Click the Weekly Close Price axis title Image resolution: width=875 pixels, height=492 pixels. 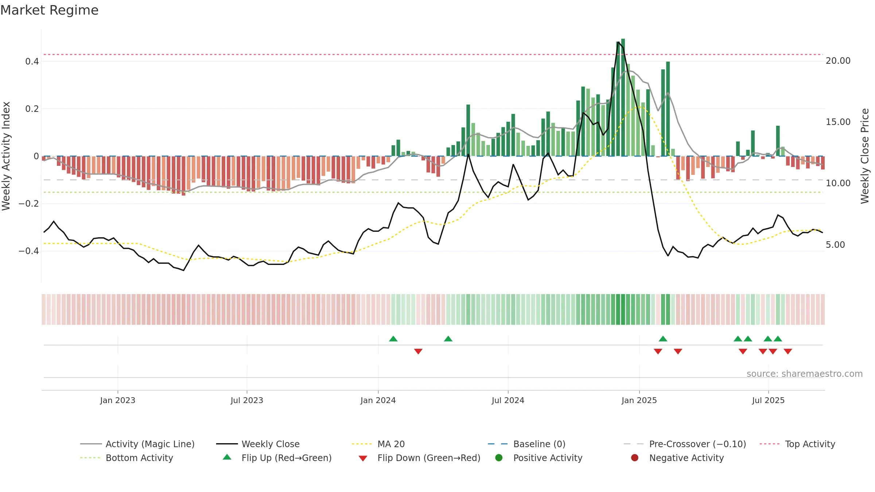(865, 156)
